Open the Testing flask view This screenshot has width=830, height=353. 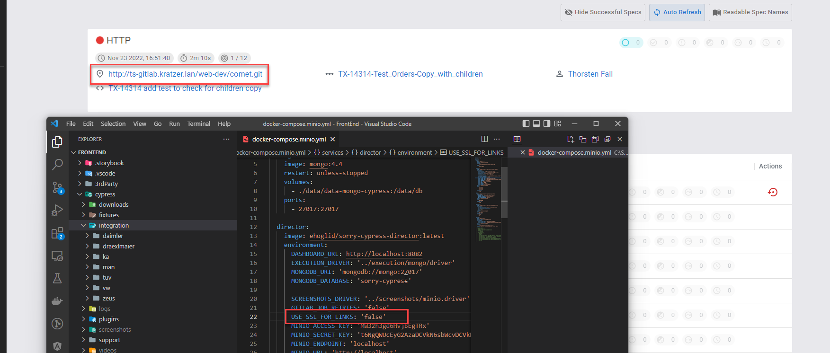pos(57,278)
